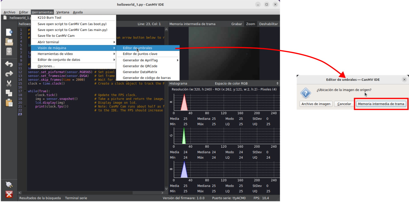This screenshot has width=409, height=202.
Task: Click Deshabilitar frame buffer button
Action: point(268,24)
